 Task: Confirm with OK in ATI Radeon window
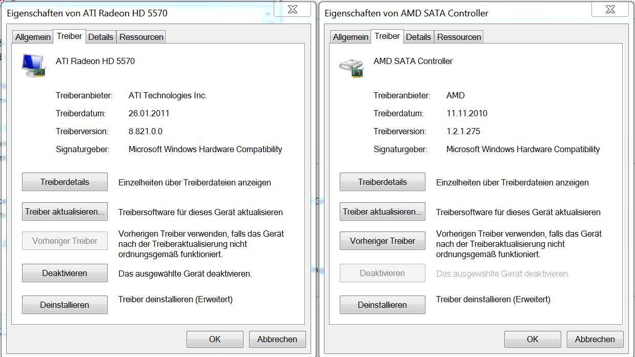[215, 339]
